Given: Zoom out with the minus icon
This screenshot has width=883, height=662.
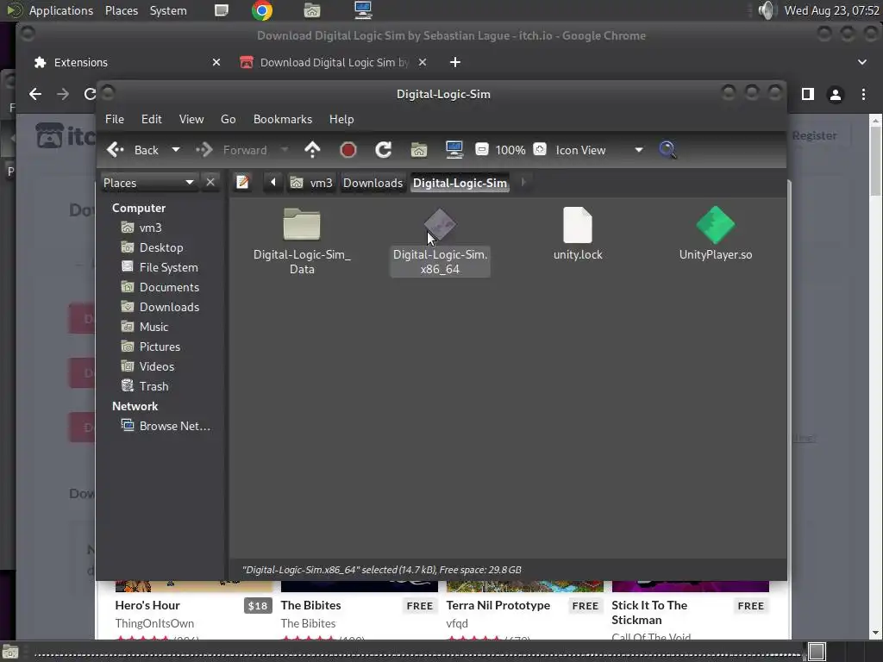Looking at the screenshot, I should point(481,149).
